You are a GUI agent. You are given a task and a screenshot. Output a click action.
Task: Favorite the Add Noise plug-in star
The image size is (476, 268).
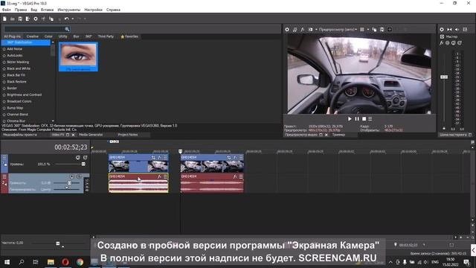[x=4, y=49]
